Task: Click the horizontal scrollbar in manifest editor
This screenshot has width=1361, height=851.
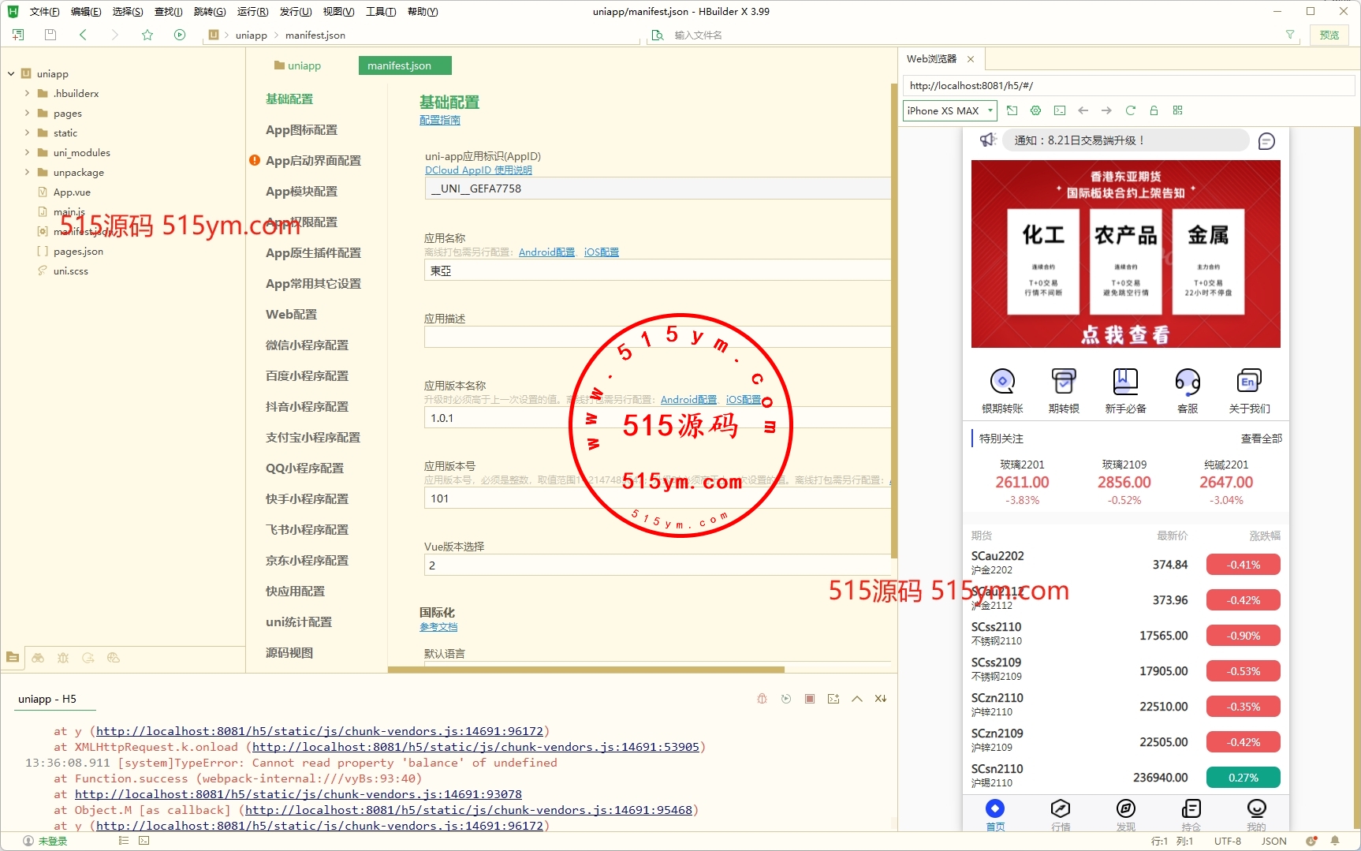Action: (x=585, y=670)
